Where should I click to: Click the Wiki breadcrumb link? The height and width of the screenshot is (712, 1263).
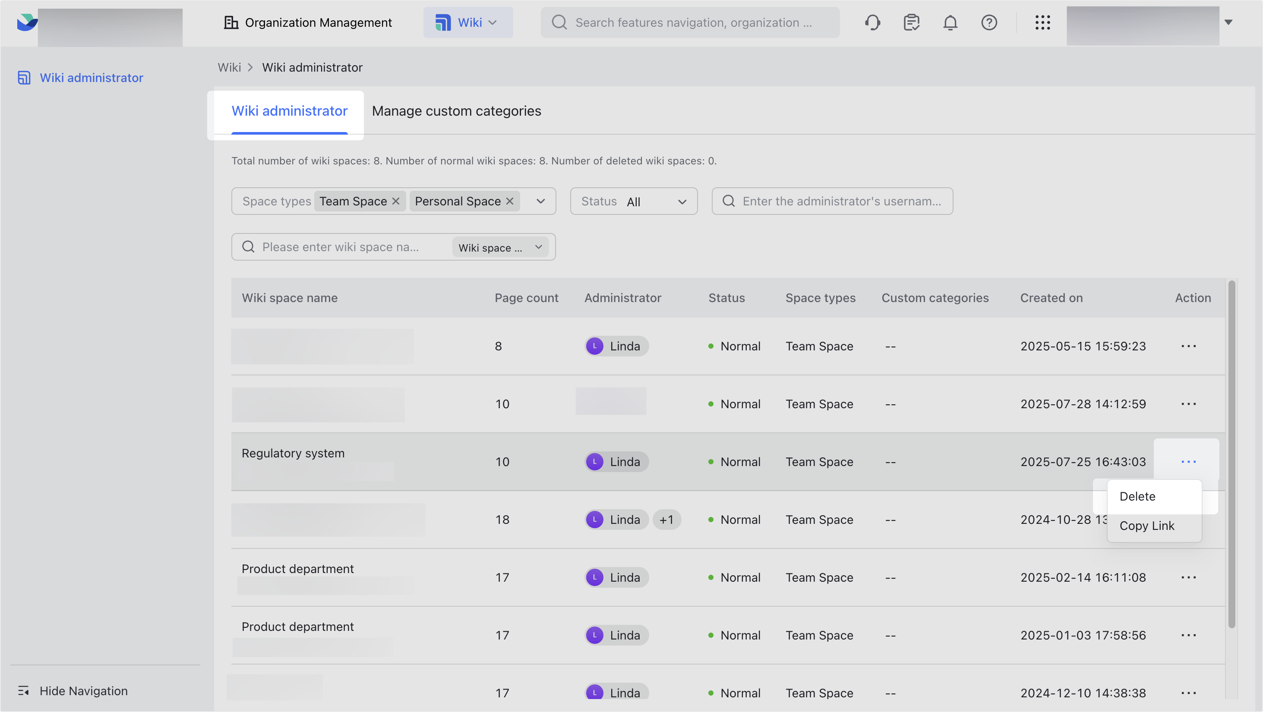coord(229,68)
